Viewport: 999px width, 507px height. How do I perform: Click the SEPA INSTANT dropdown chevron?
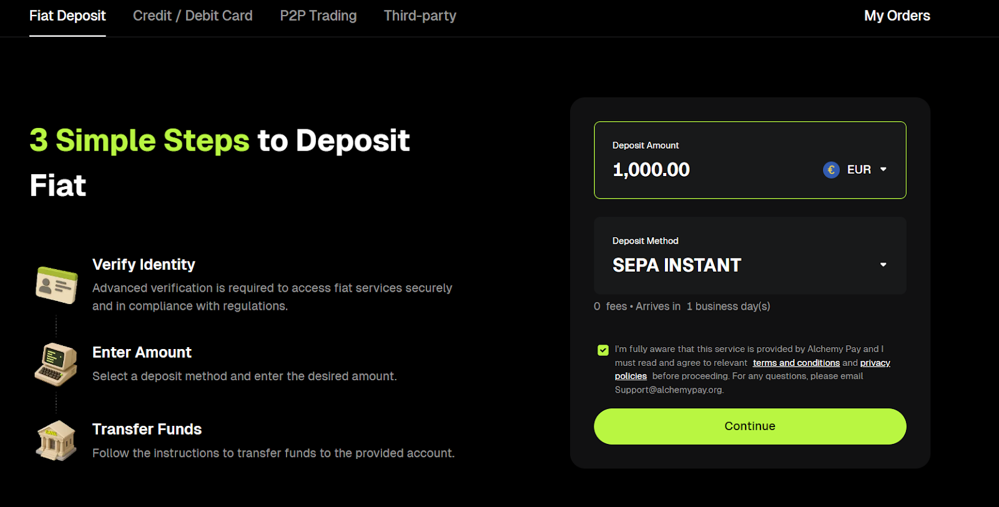(x=883, y=265)
